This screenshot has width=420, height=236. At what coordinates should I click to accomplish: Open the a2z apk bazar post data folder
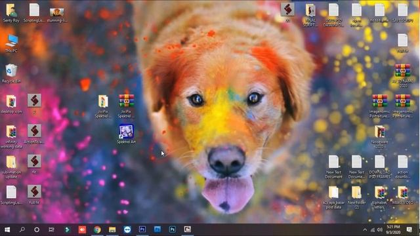pyautogui.click(x=333, y=197)
